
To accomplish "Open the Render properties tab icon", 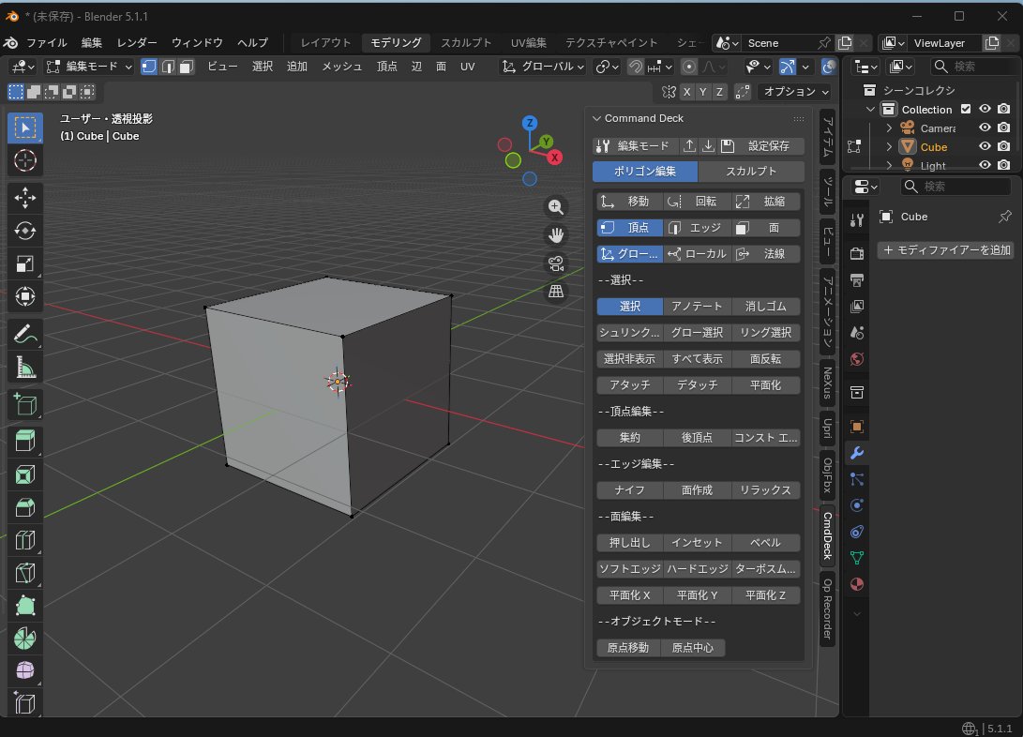I will point(857,254).
